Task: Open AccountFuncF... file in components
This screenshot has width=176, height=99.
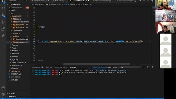Action: pos(19,25)
